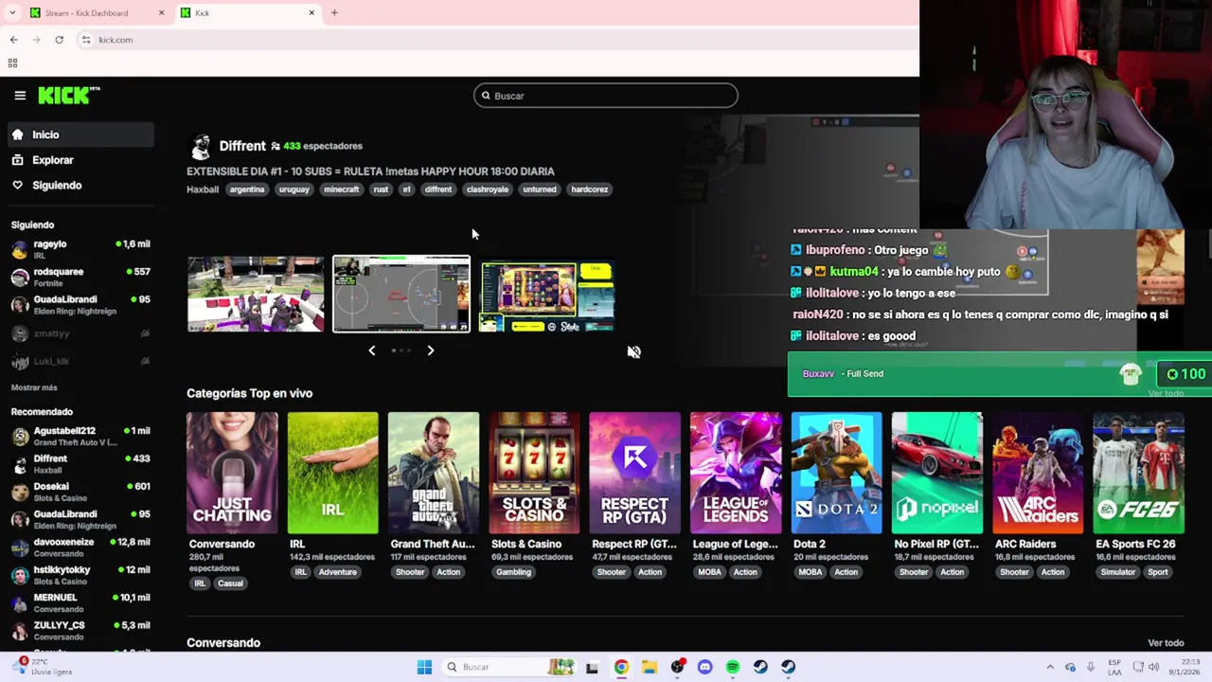Select the hardcorez tag
Image resolution: width=1212 pixels, height=682 pixels.
589,189
